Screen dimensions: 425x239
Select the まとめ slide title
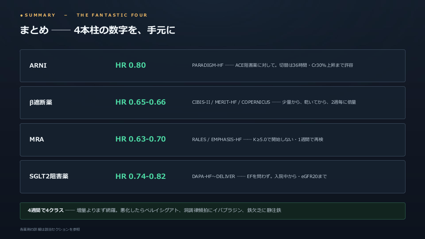click(34, 30)
